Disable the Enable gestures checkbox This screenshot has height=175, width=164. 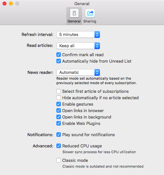[59, 104]
